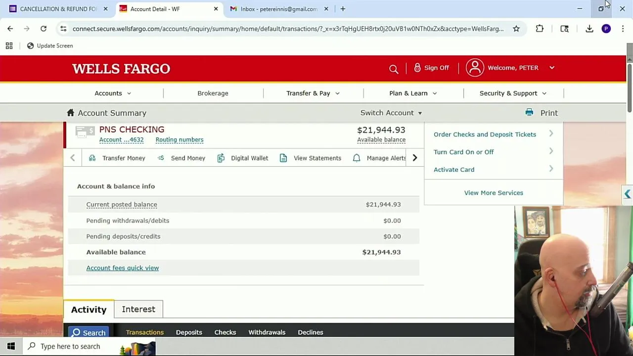Screen dimensions: 633x356
Task: Click the Wells Fargo logo
Action: click(x=121, y=69)
